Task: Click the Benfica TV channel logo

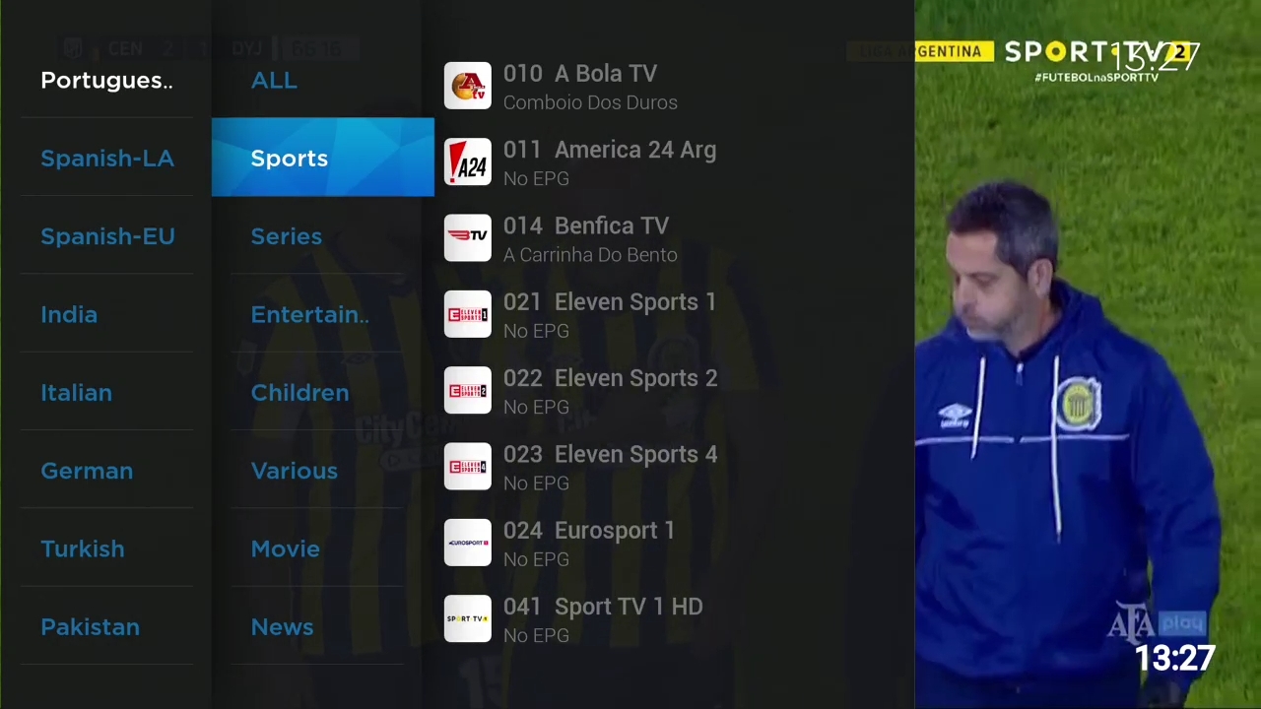Action: tap(467, 238)
